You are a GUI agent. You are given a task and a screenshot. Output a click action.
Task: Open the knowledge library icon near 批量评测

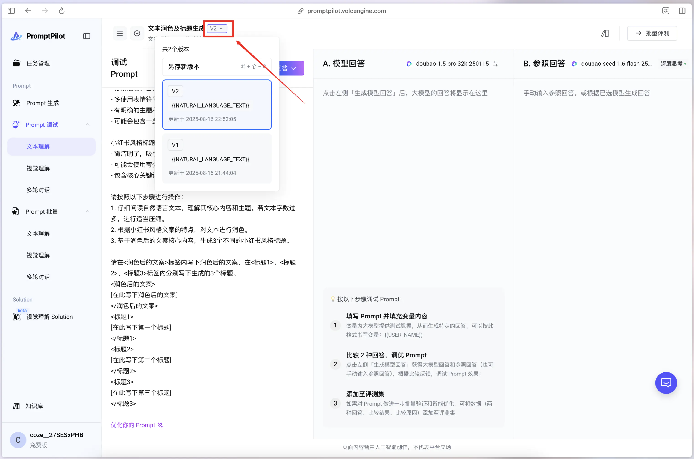pyautogui.click(x=605, y=33)
